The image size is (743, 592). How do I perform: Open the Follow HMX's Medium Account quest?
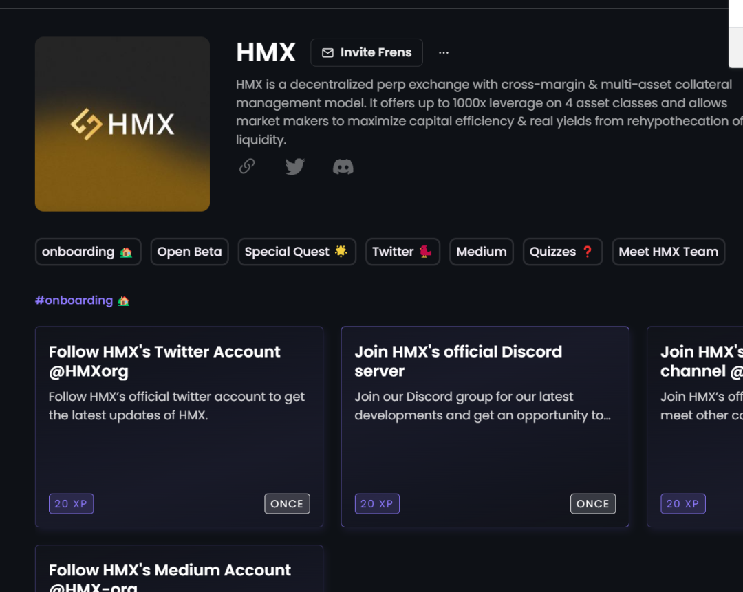click(x=179, y=569)
